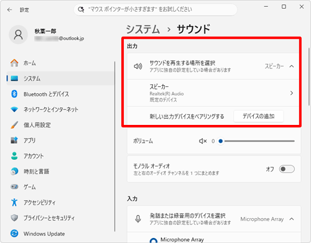Open ゲーム settings in sidebar

[60, 186]
